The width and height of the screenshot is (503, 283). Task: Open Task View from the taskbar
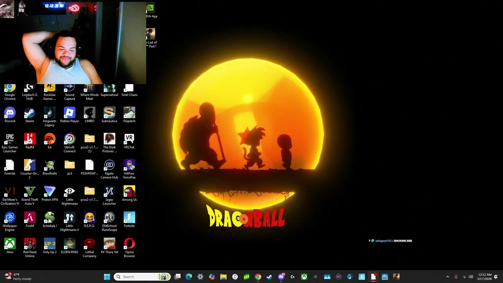[178, 277]
